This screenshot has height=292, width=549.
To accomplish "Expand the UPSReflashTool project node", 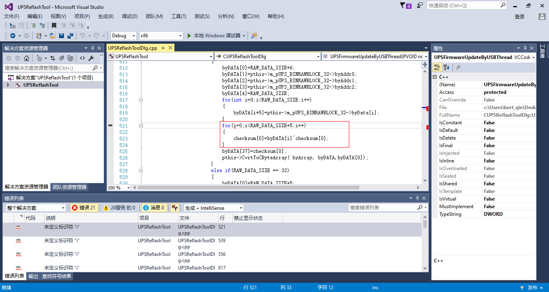I will click(8, 85).
